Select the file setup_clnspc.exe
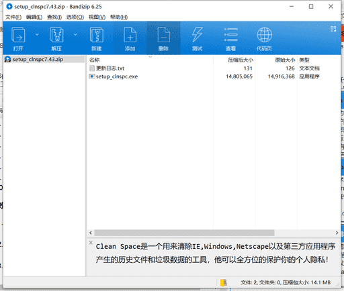Screen dimensions: 344x291 click(117, 76)
